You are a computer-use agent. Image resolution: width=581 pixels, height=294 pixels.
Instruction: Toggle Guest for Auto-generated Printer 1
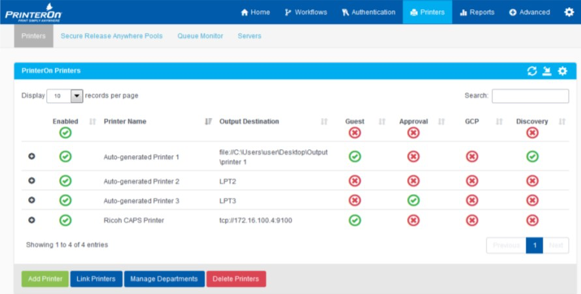[355, 156]
